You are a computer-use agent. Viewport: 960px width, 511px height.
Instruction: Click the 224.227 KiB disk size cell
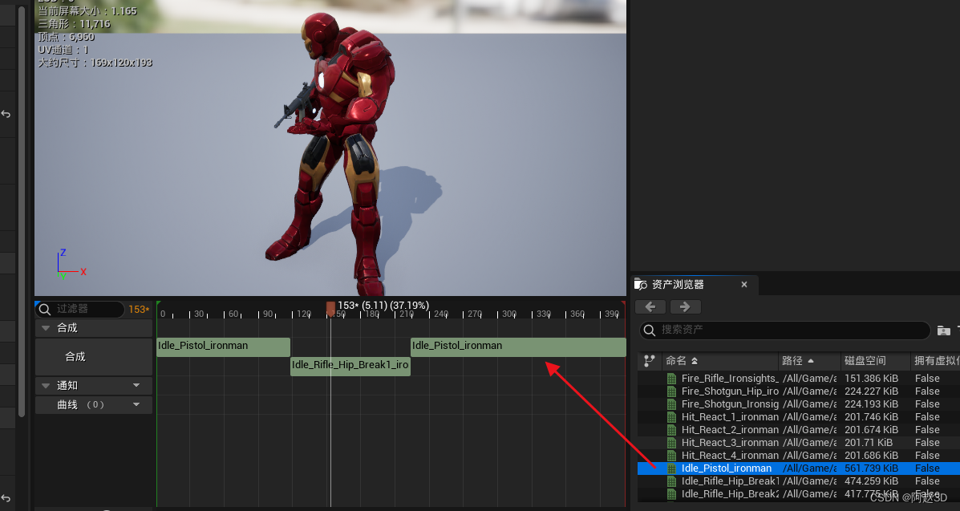(871, 391)
